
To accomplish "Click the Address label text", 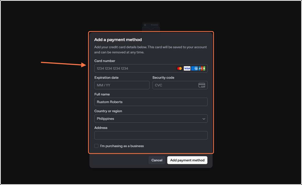I will [x=101, y=128].
